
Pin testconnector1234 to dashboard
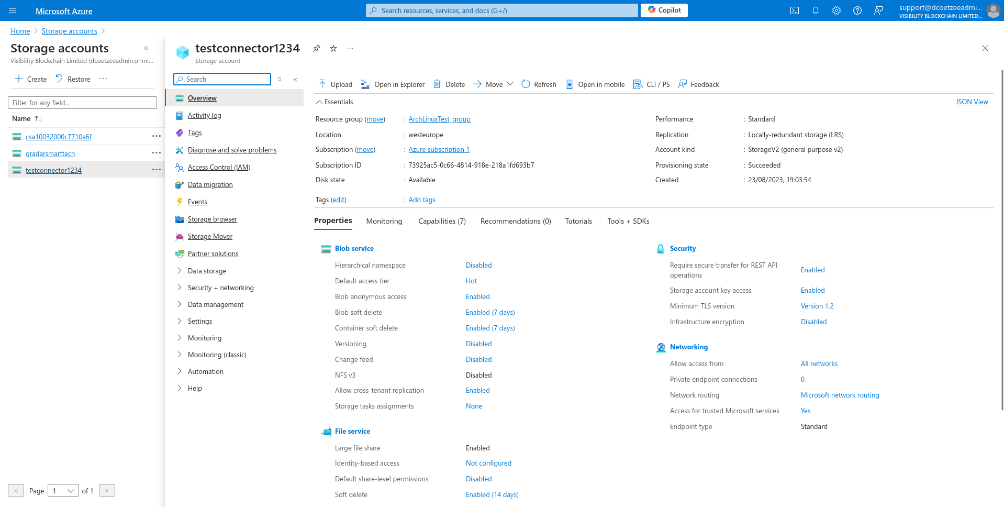coord(317,48)
